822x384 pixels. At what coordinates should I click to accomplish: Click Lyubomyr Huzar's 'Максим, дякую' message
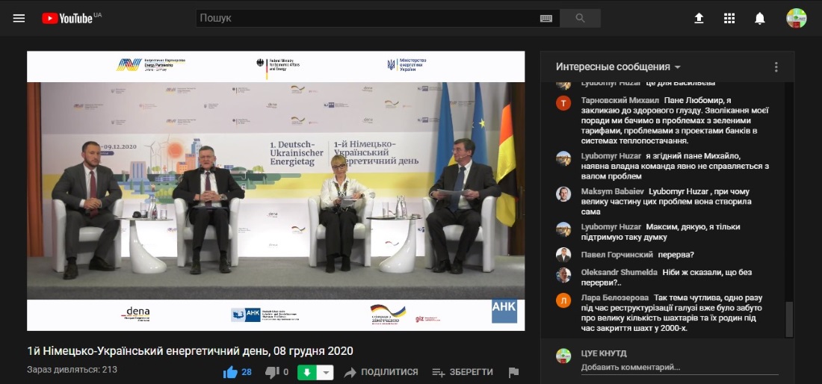pos(661,232)
